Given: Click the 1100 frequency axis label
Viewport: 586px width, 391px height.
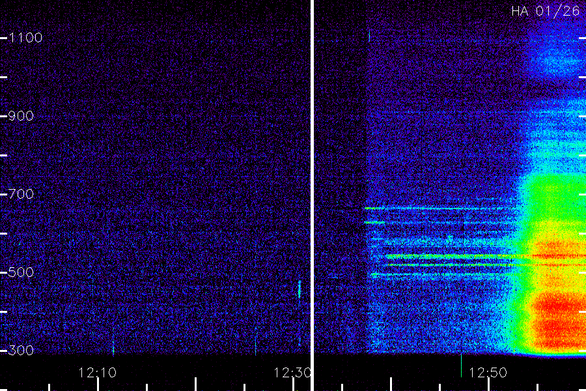Looking at the screenshot, I should coord(25,38).
